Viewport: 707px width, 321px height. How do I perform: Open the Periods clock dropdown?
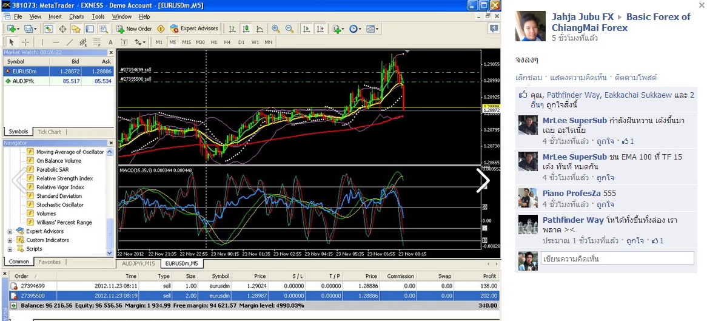tap(355, 29)
